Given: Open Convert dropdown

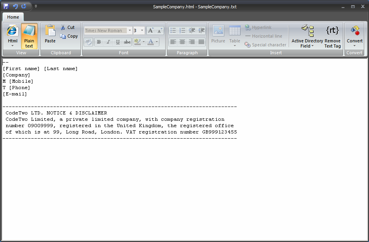Looking at the screenshot, I should (355, 36).
